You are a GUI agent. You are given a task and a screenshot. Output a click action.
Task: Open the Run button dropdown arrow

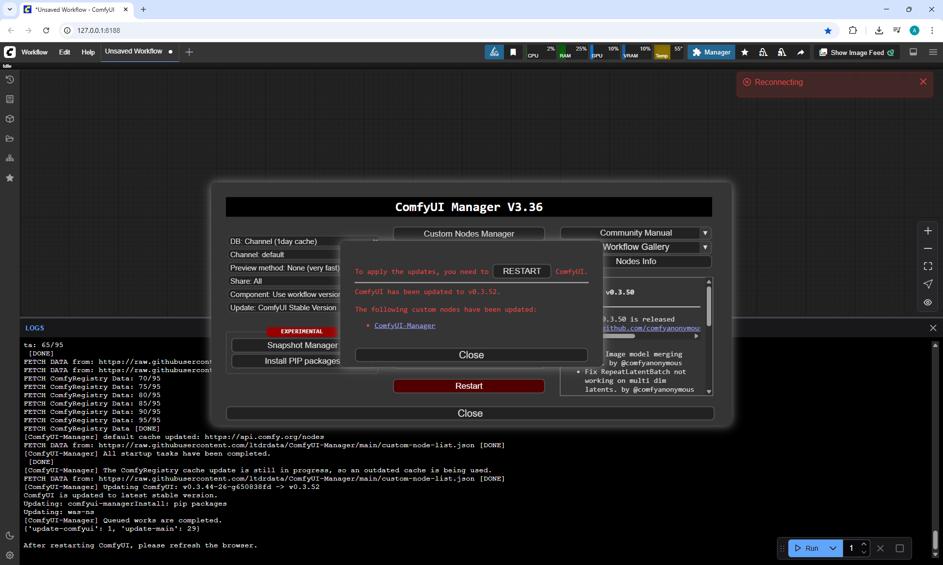[x=833, y=548]
